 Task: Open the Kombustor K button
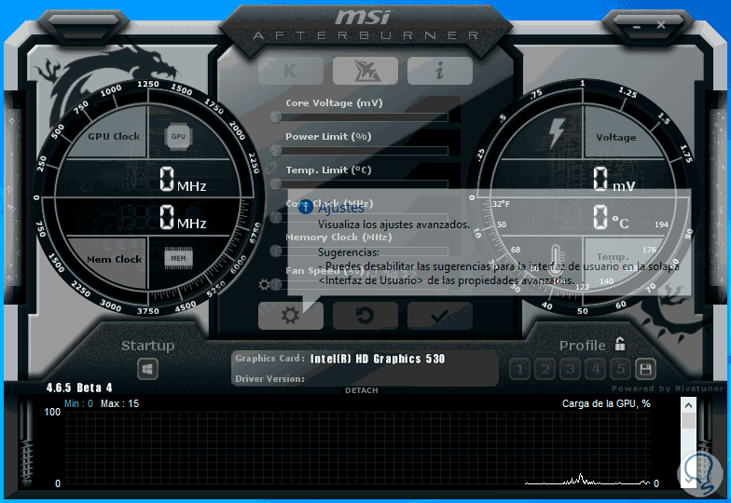coord(291,71)
